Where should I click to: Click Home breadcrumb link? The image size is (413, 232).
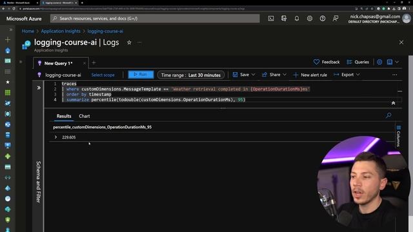[28, 31]
